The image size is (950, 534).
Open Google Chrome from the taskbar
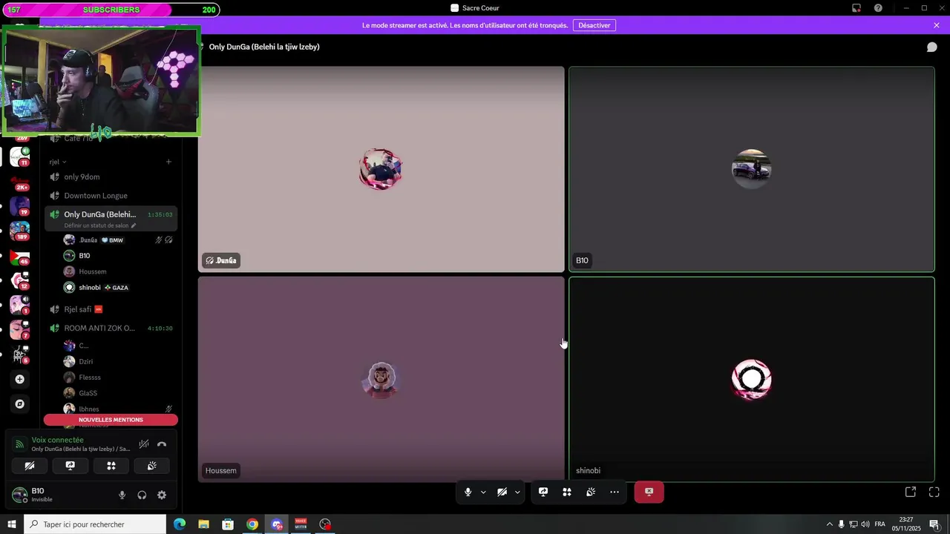252,524
